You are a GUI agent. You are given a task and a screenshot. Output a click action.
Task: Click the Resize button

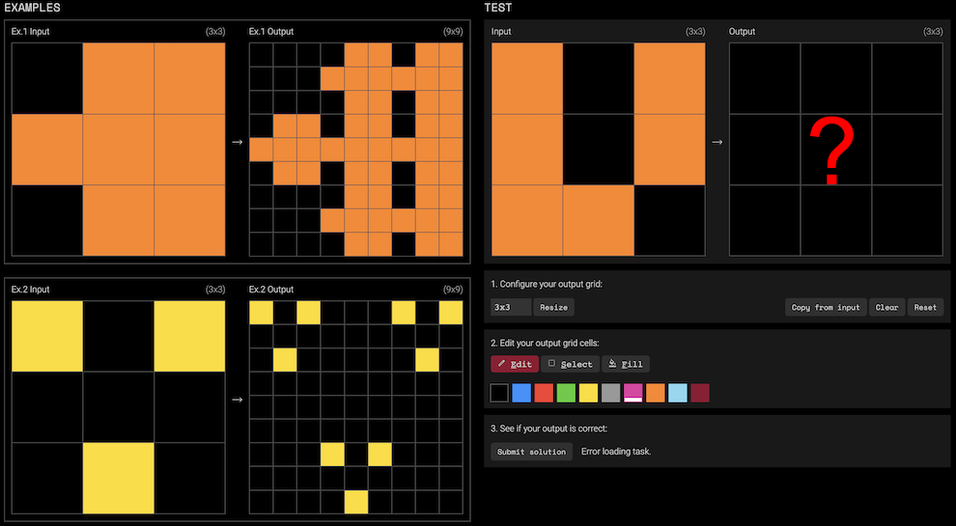(x=553, y=307)
